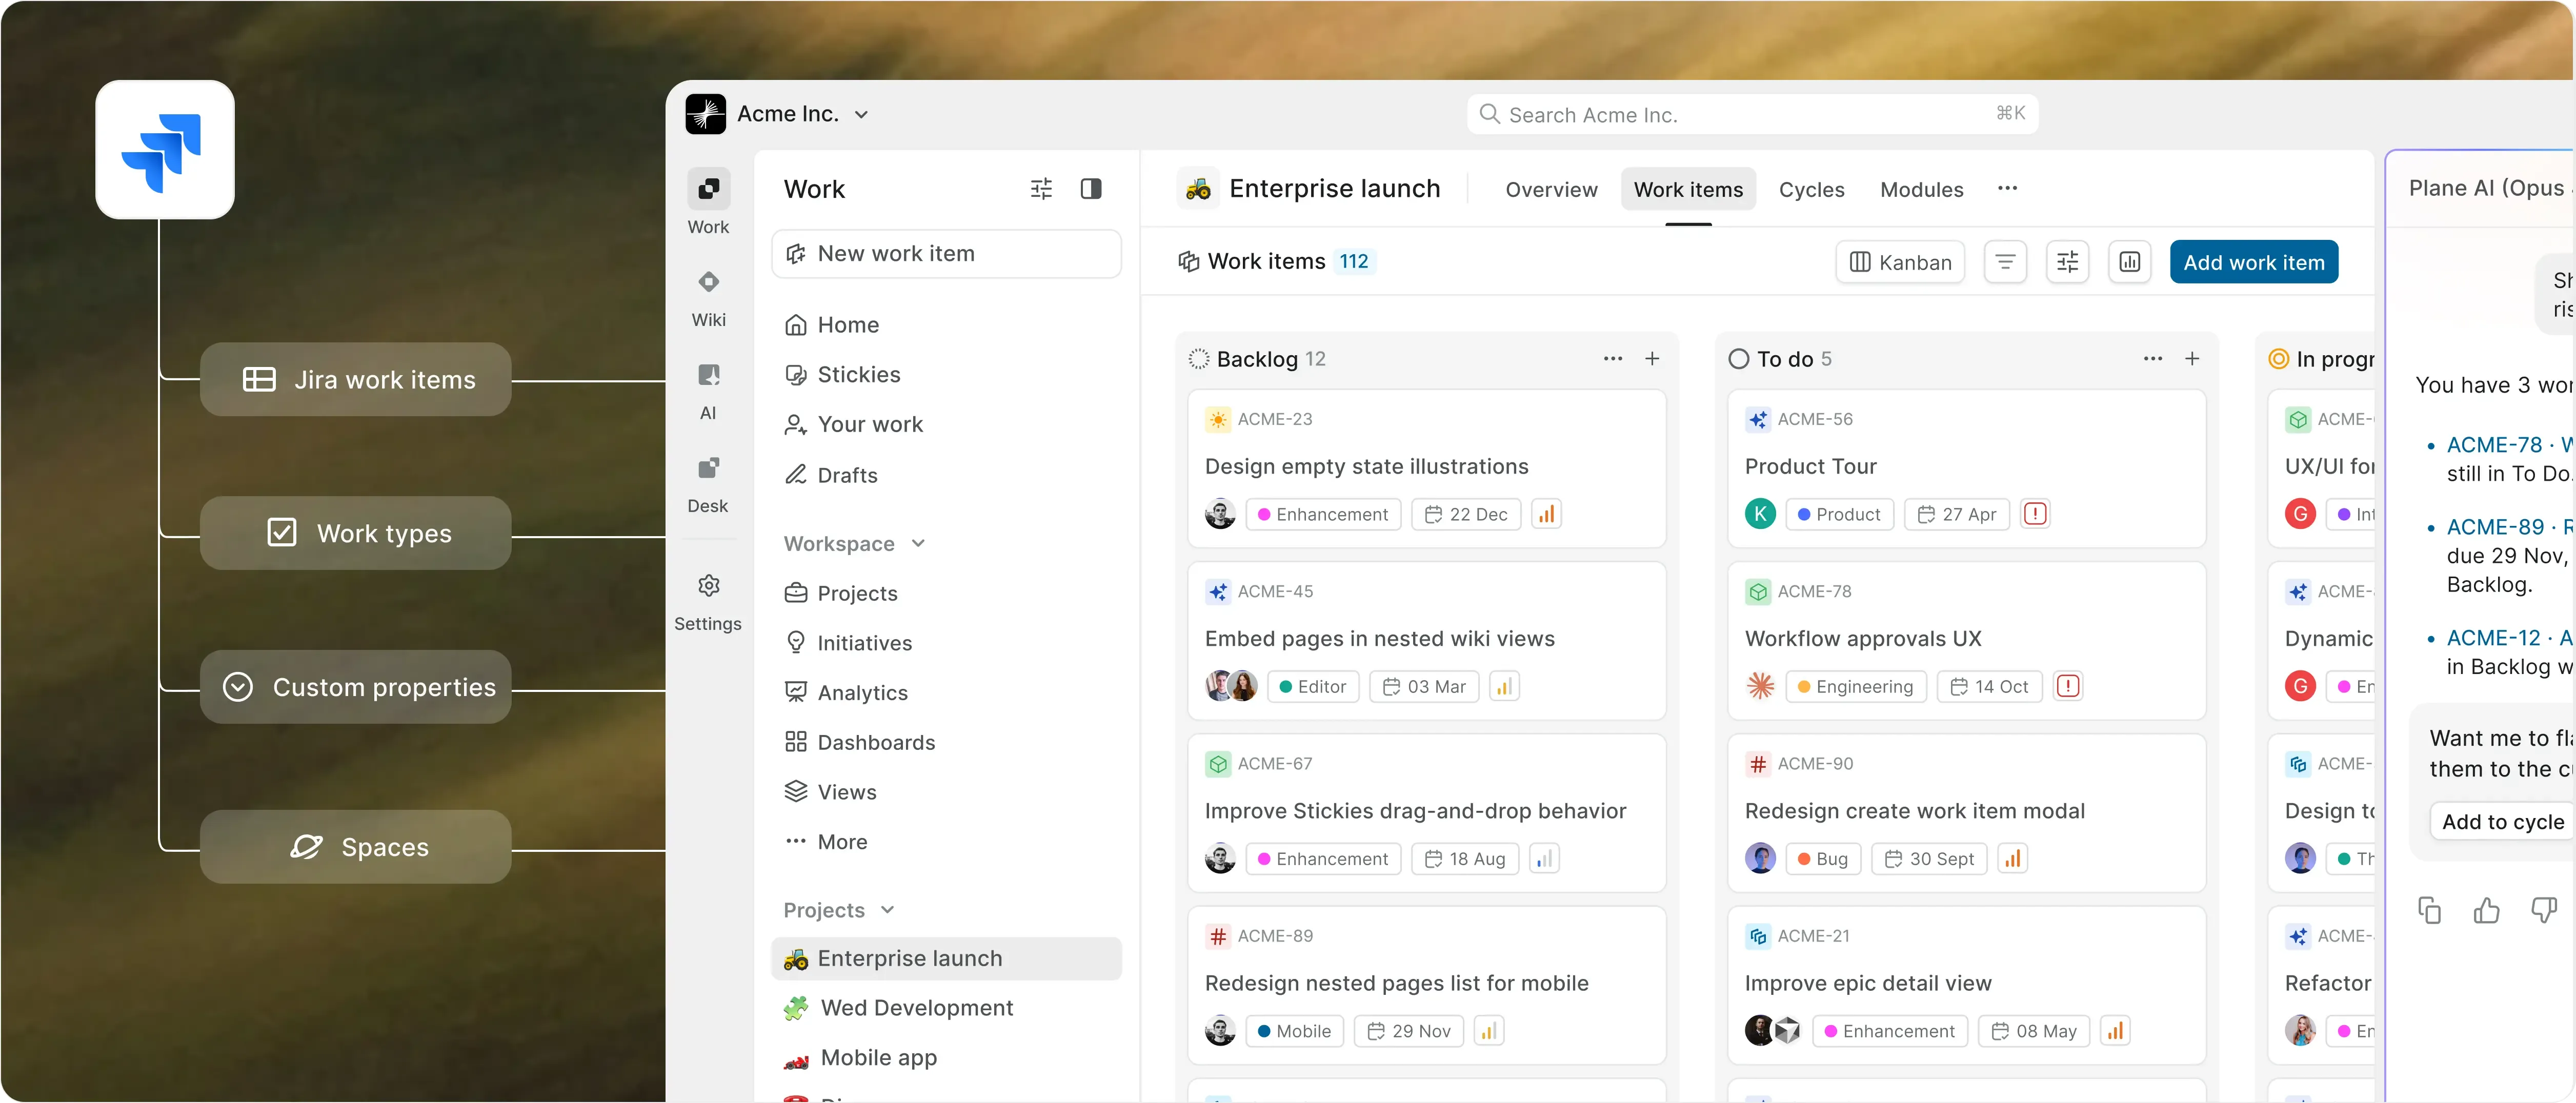
Task: Switch to the Cycles tab
Action: (x=1811, y=190)
